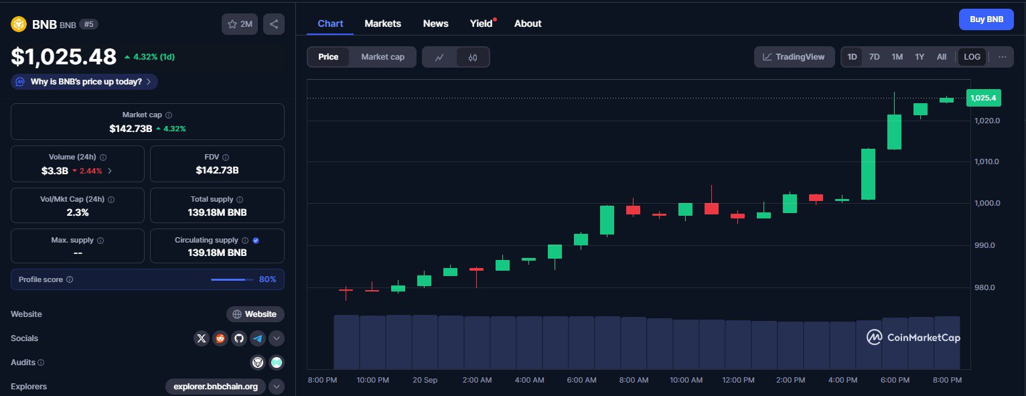Click Vol/Mkt Cap (24h) info icon

tap(111, 200)
